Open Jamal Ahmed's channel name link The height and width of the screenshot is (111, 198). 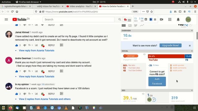pos(22,32)
